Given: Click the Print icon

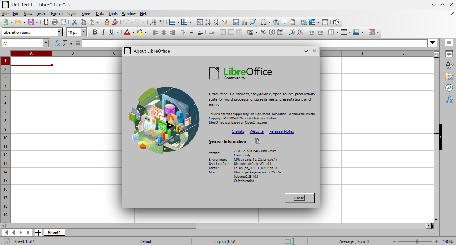Looking at the screenshot, I should pos(55,22).
